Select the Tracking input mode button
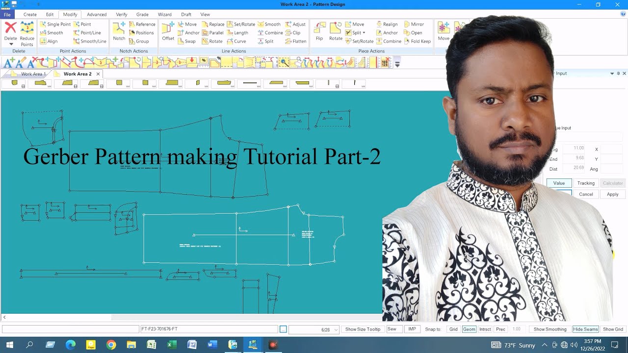This screenshot has height=353, width=628. [x=586, y=183]
